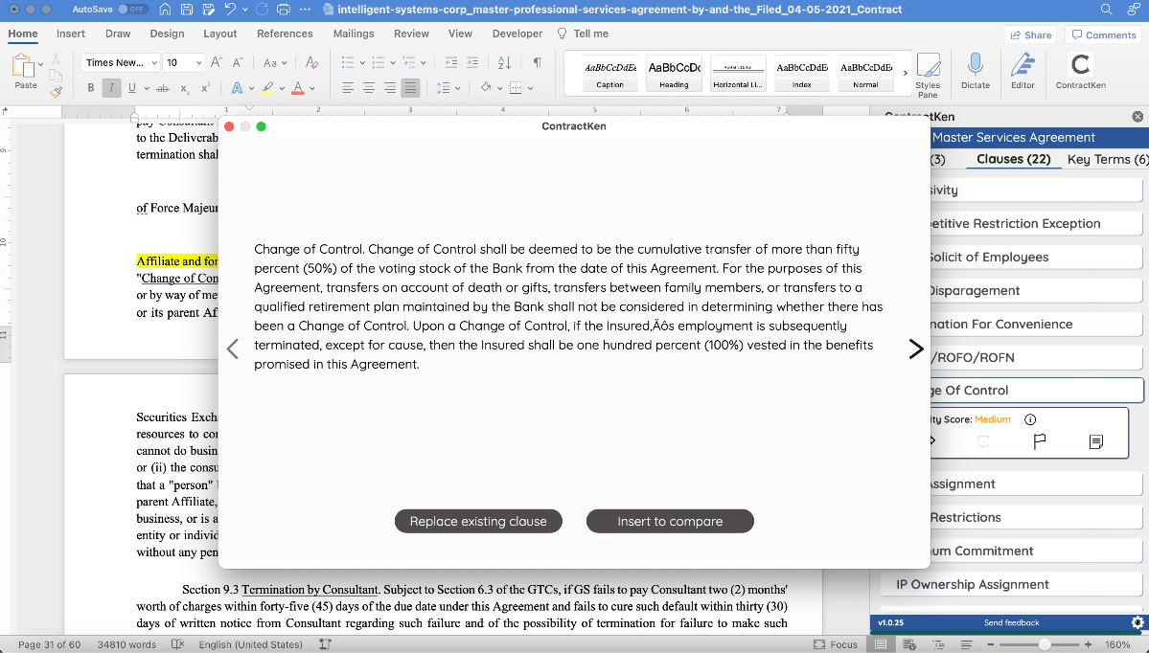Toggle paragraph marks display

point(536,64)
